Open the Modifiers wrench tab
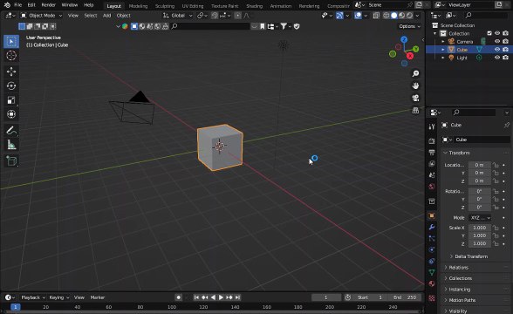 click(432, 227)
